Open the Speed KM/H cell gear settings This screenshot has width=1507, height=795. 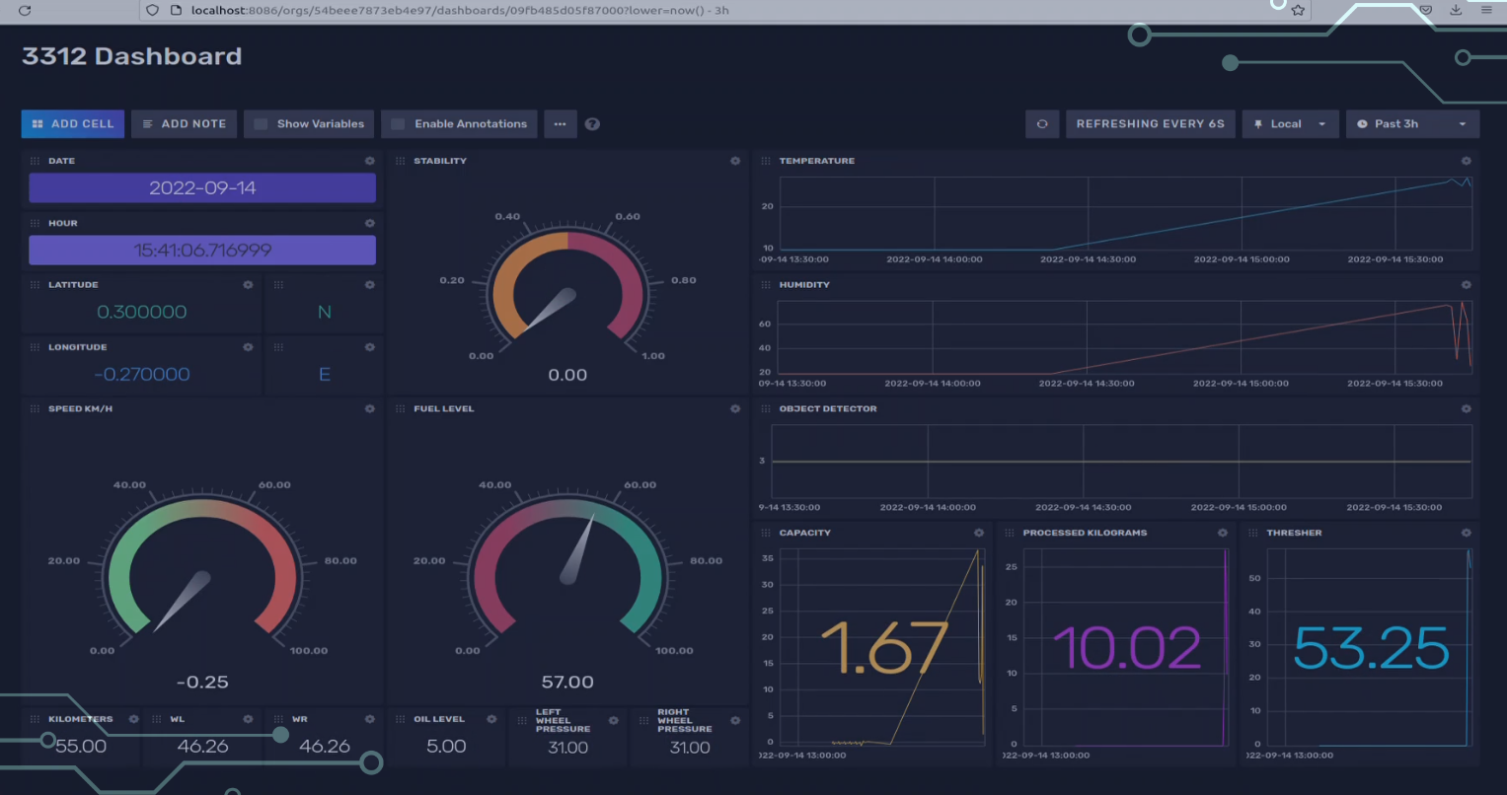click(x=369, y=408)
